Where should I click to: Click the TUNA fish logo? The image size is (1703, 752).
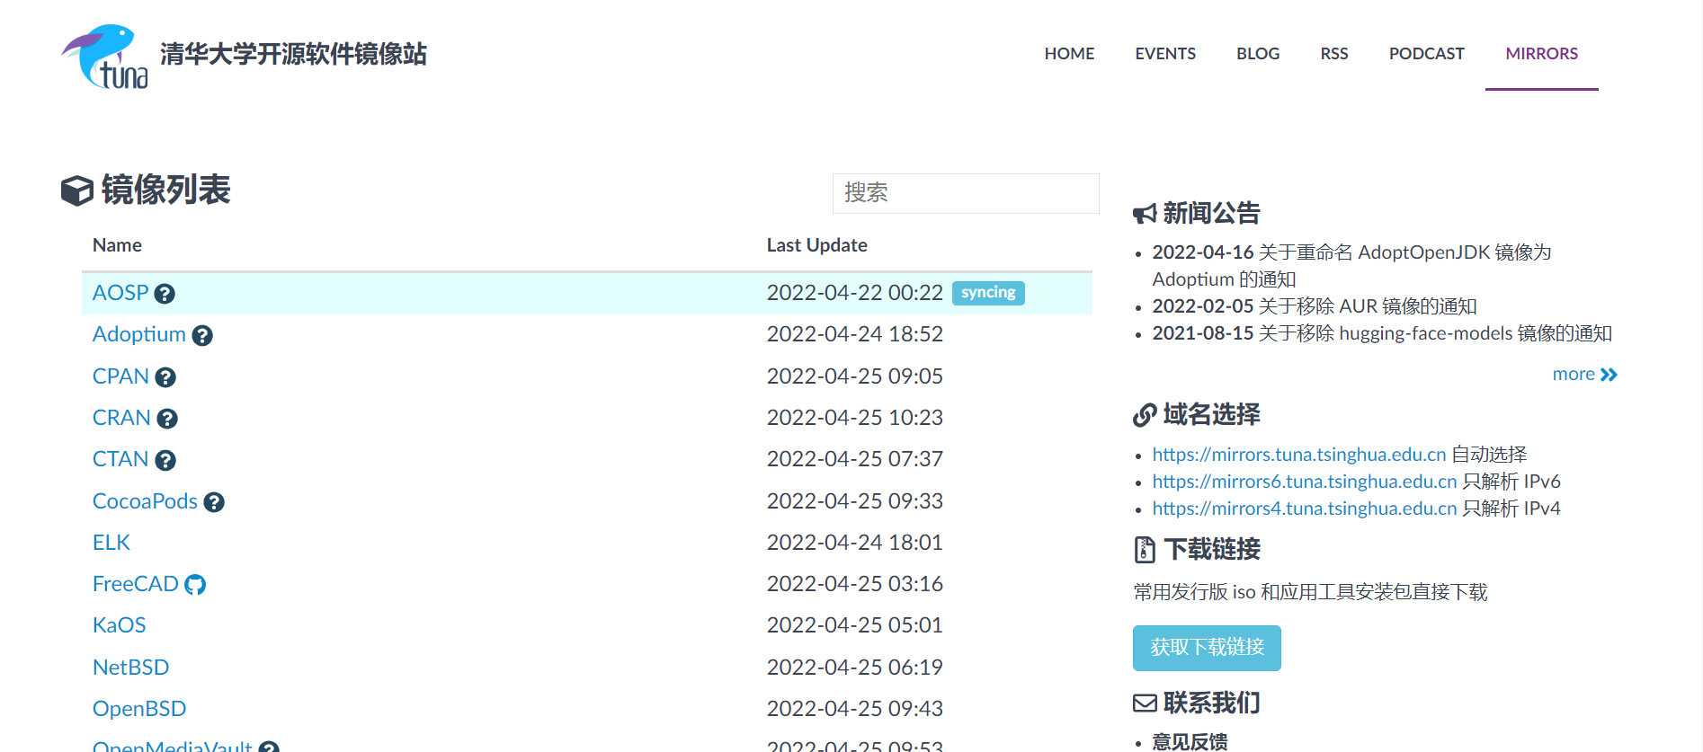pyautogui.click(x=104, y=56)
